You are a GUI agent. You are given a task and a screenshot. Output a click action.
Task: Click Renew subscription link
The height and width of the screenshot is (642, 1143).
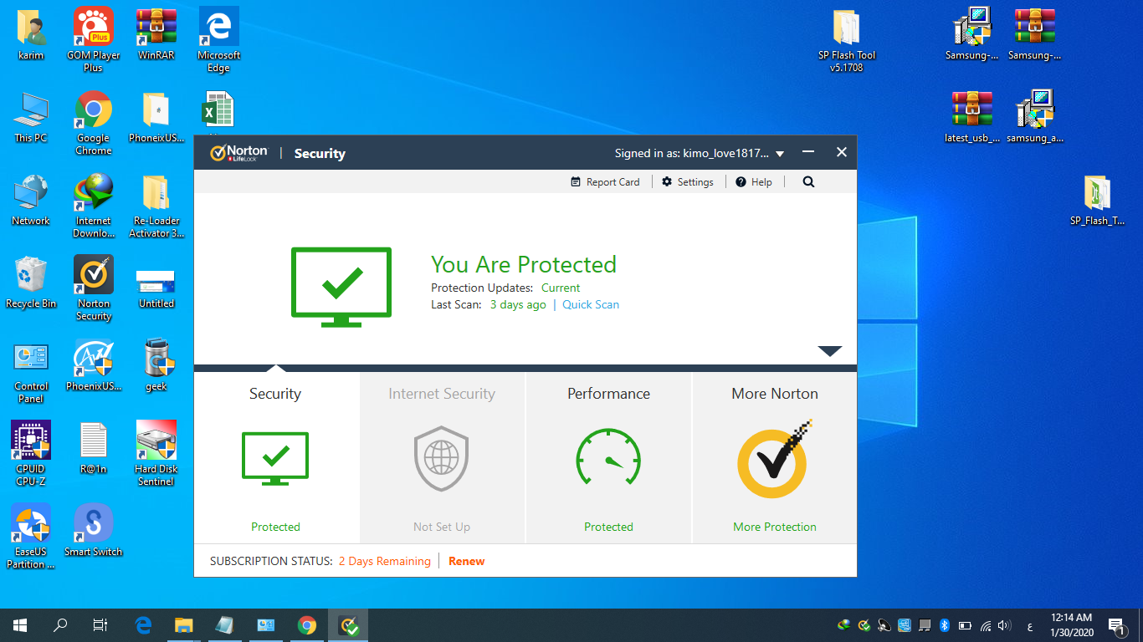point(466,561)
